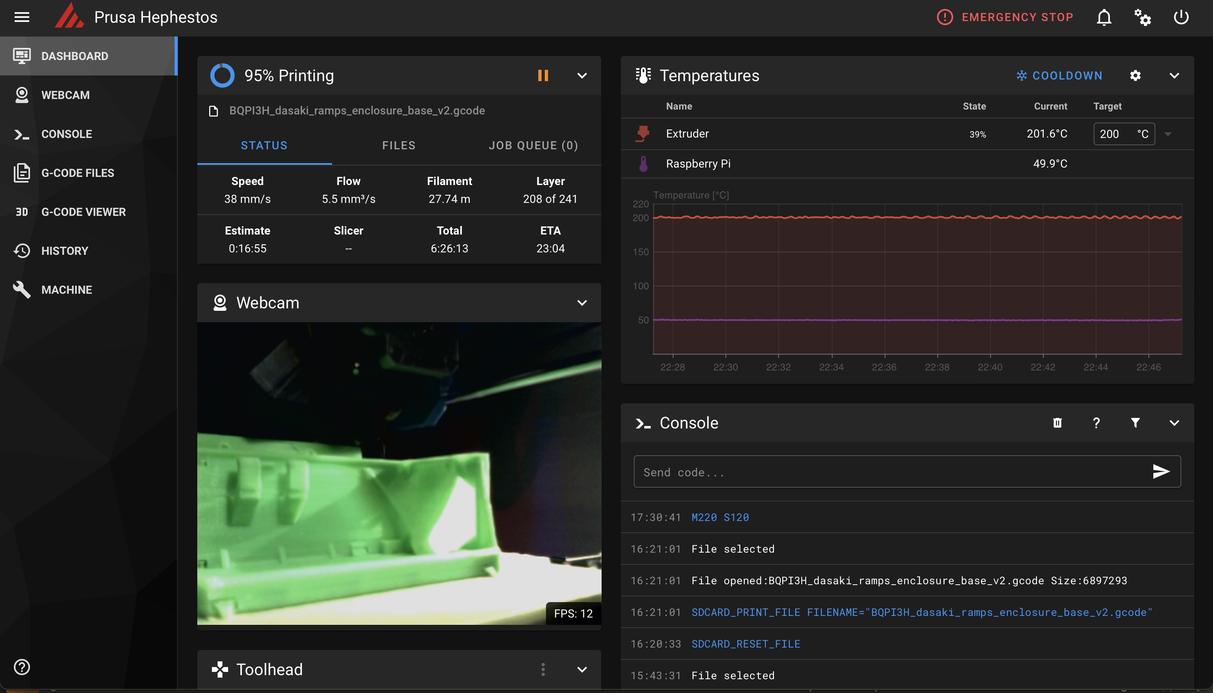Viewport: 1213px width, 693px height.
Task: Toggle the extruder temperature visibility
Action: (643, 133)
